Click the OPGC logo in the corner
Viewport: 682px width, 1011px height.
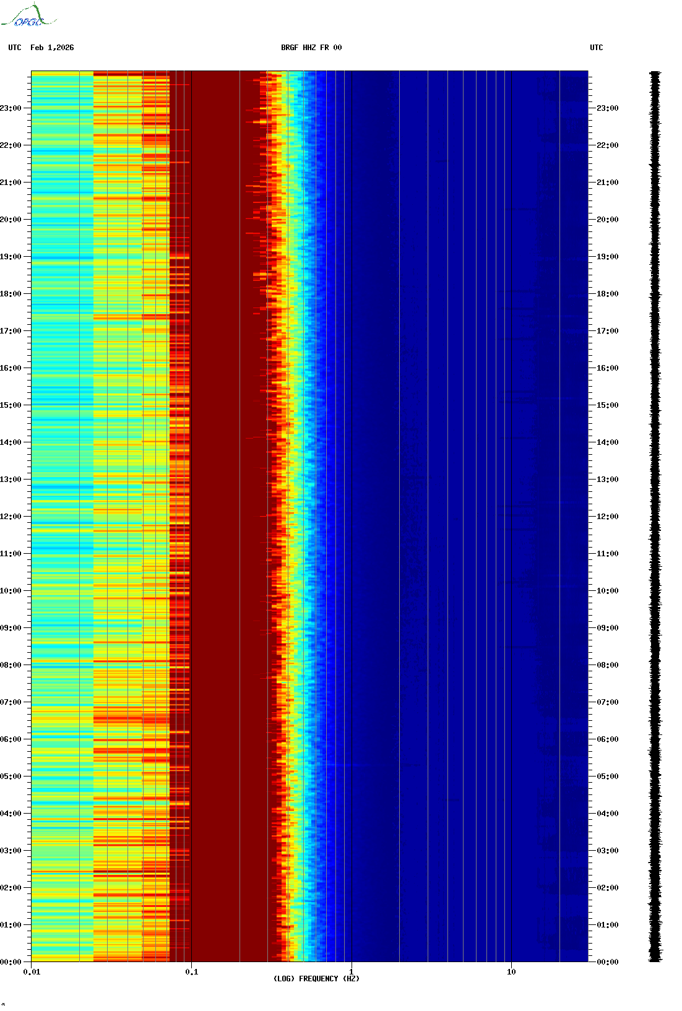click(29, 16)
